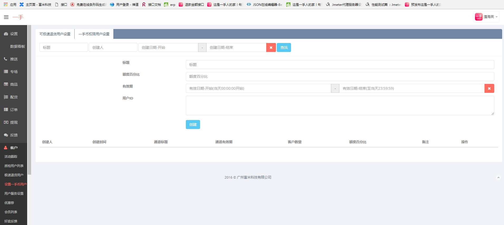Image resolution: width=504 pixels, height=225 pixels.
Task: Focus the 创建人 search filter field
Action: point(113,47)
